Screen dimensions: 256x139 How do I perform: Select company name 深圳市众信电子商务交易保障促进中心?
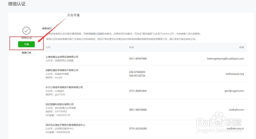[x=65, y=125]
